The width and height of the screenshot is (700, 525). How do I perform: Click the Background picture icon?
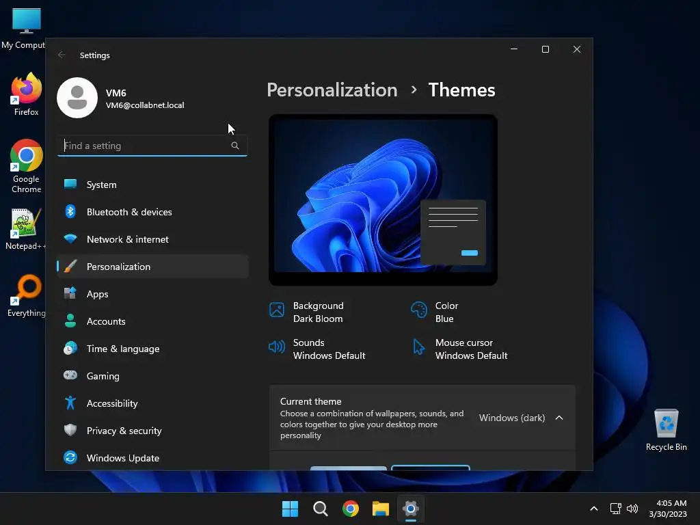coord(277,310)
